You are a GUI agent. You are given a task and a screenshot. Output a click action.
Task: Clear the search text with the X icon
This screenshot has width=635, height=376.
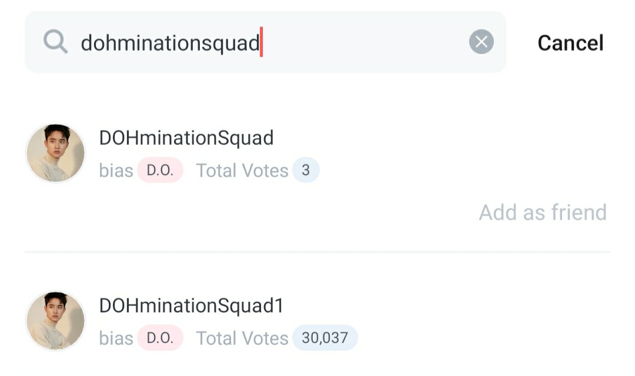(x=481, y=42)
